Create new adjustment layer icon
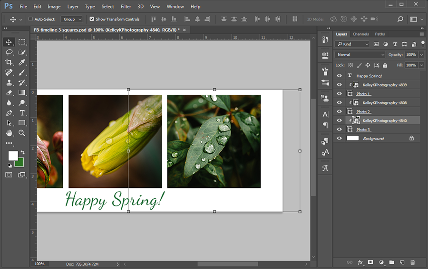Viewport: 428px width, 269px height. (381, 262)
